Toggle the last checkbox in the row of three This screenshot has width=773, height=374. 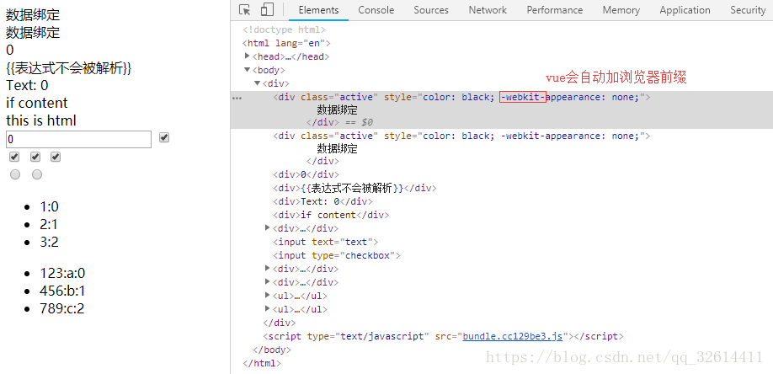click(56, 157)
